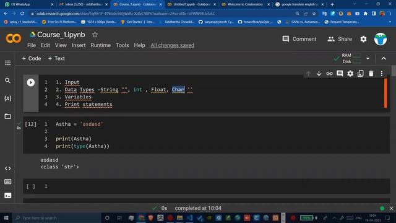The width and height of the screenshot is (396, 223).
Task: Click the Astha = 'asdasd' code line
Action: pos(79,124)
